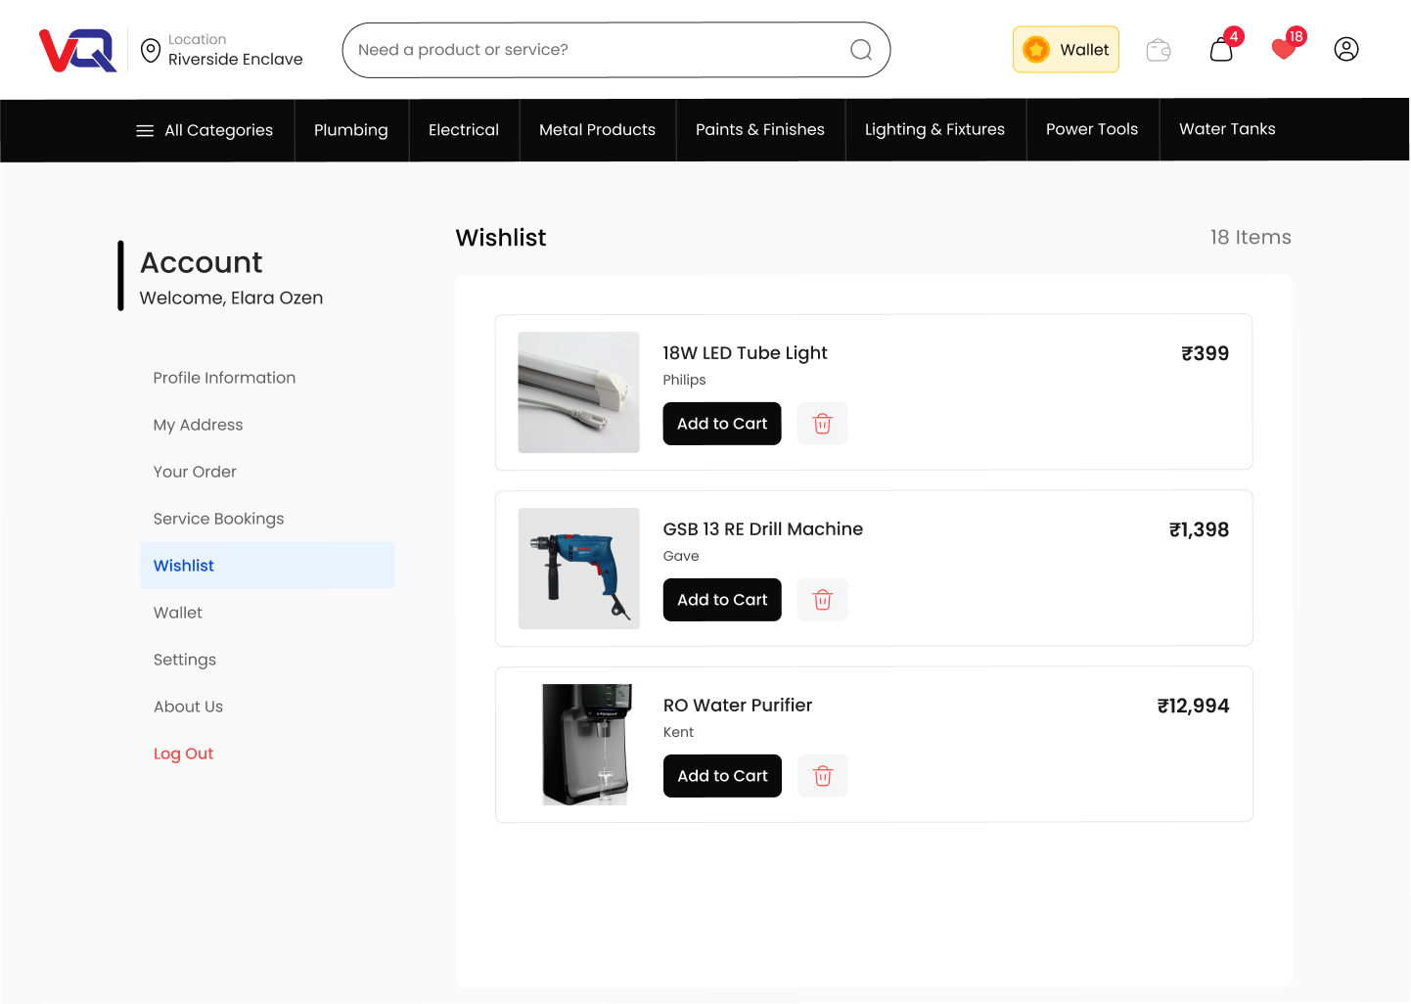1411x1004 pixels.
Task: Open the Electrical category
Action: 464,130
